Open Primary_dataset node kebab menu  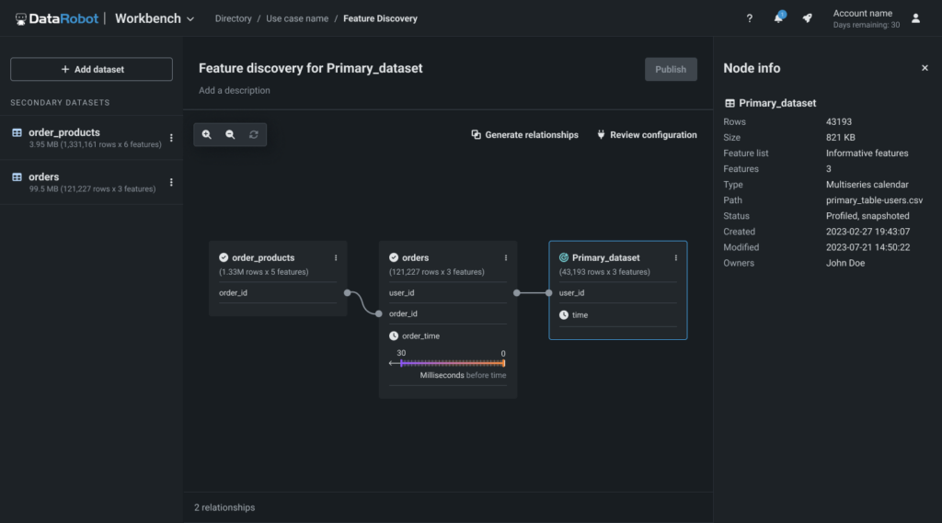[x=676, y=257]
